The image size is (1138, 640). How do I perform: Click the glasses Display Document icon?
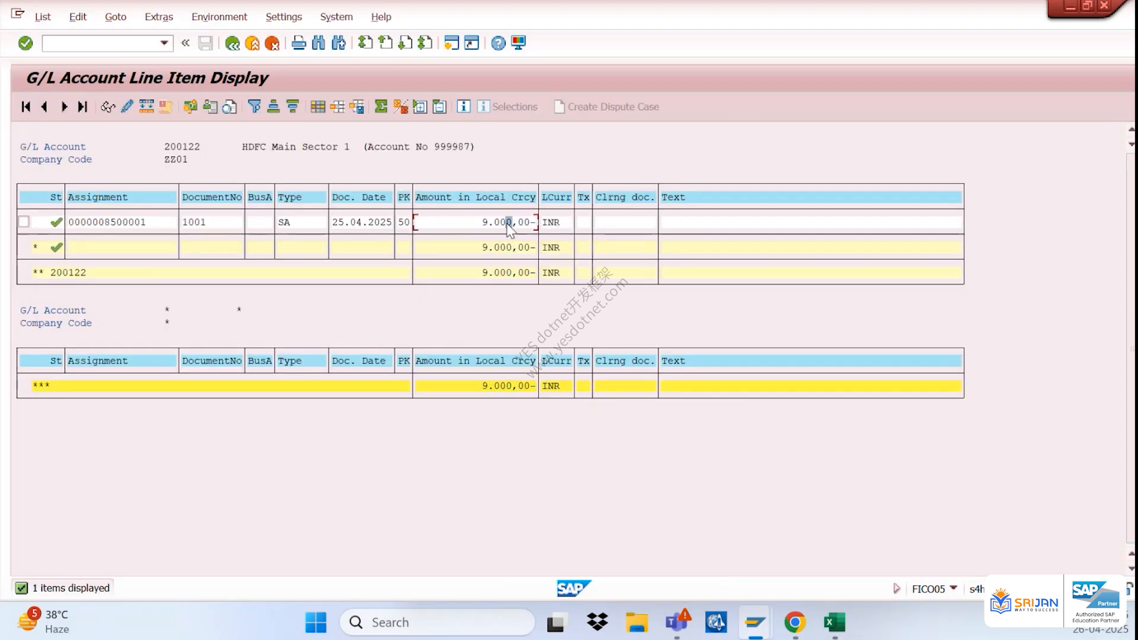107,107
